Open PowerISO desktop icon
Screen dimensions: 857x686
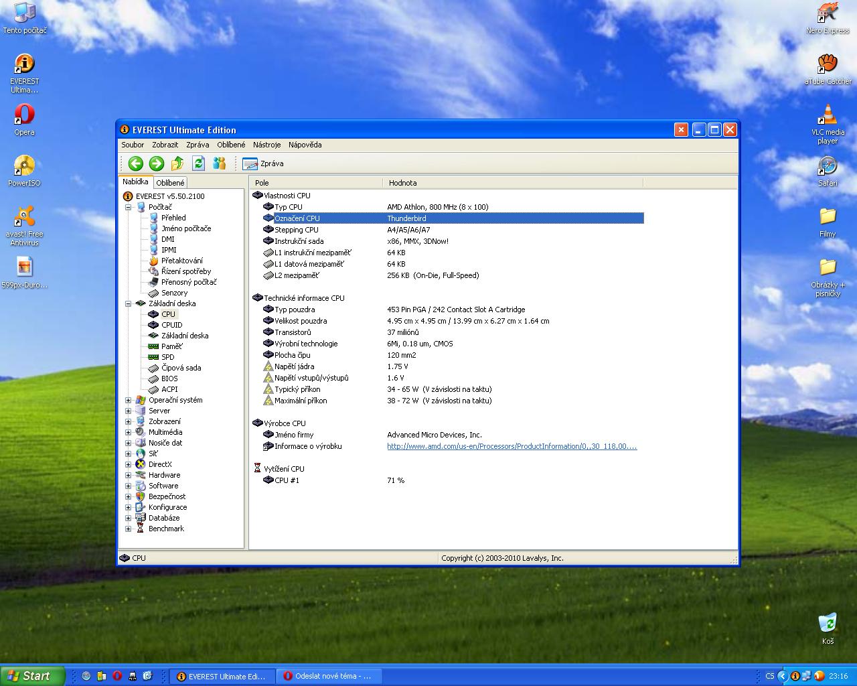(24, 171)
